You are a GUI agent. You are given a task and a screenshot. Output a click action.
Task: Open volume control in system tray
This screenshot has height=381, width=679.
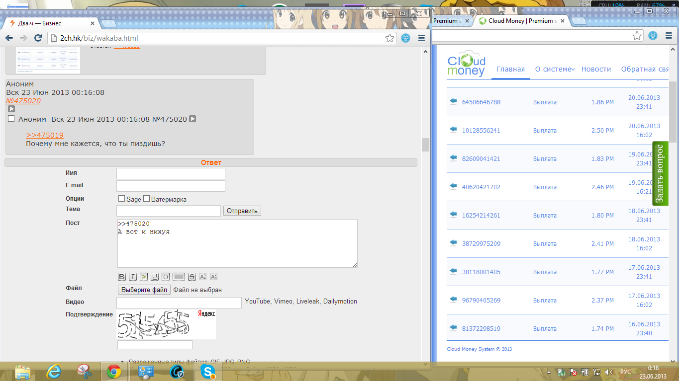[609, 372]
